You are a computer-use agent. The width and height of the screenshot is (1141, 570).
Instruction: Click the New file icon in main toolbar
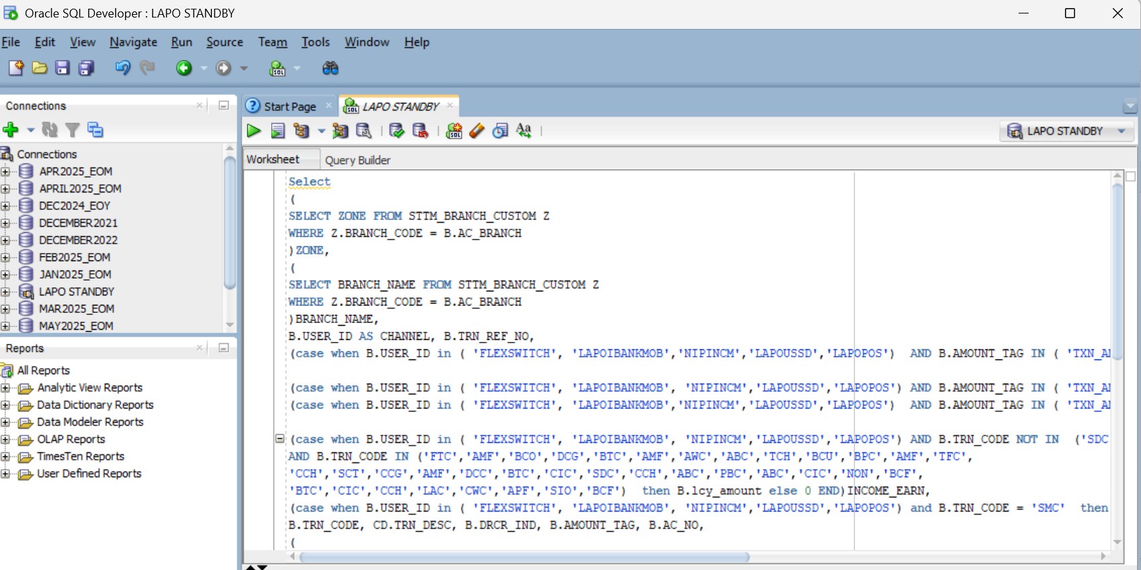pos(15,68)
